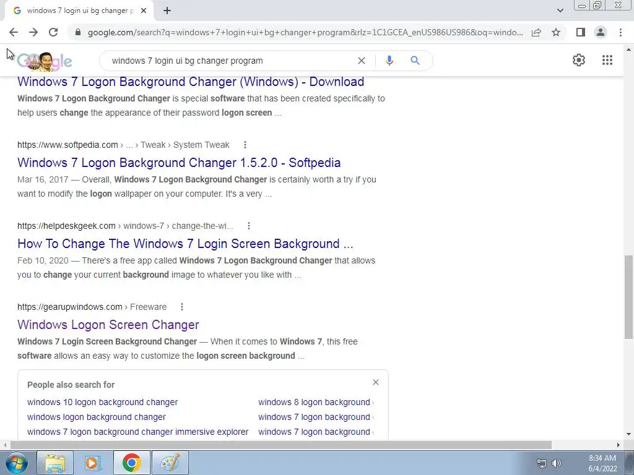Click 'windows logon background changer' suggestion
This screenshot has width=634, height=475.
point(96,417)
